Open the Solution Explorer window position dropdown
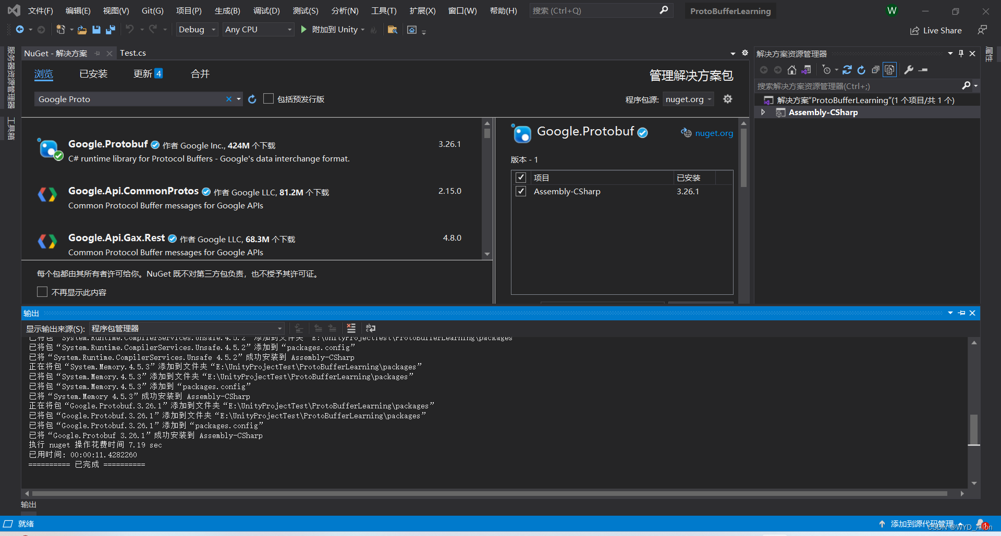Viewport: 1001px width, 536px height. [950, 53]
